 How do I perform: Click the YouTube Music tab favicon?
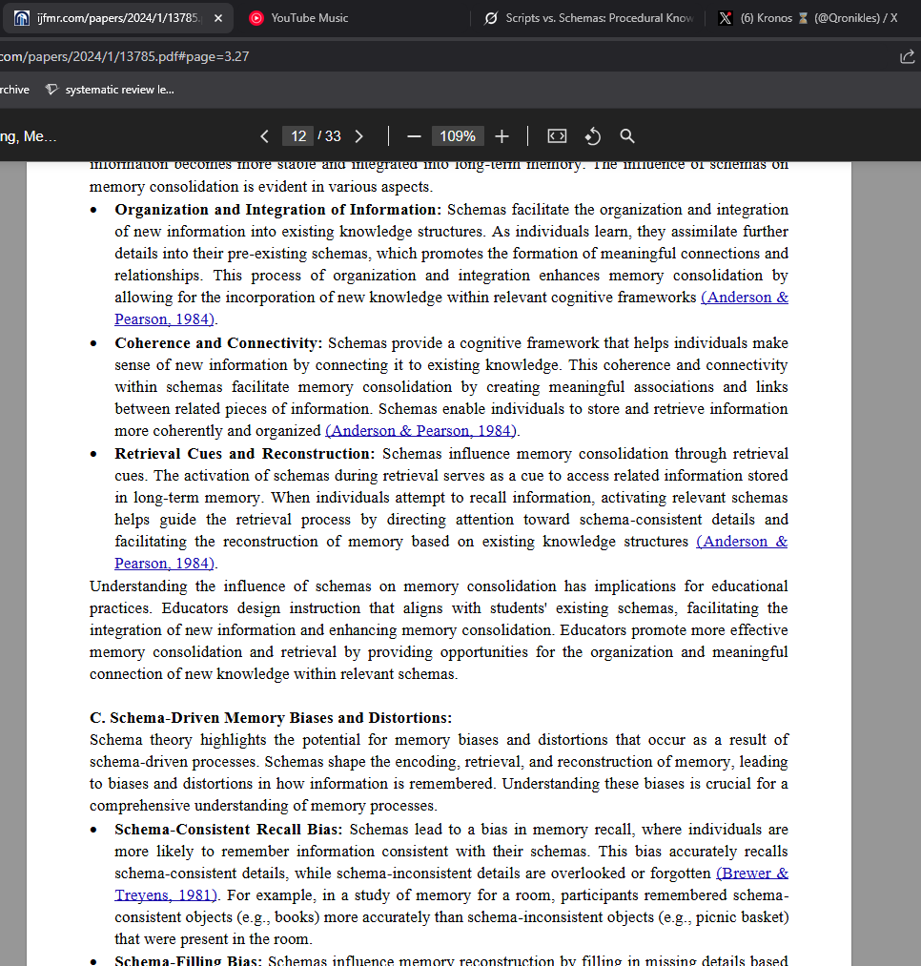tap(256, 18)
